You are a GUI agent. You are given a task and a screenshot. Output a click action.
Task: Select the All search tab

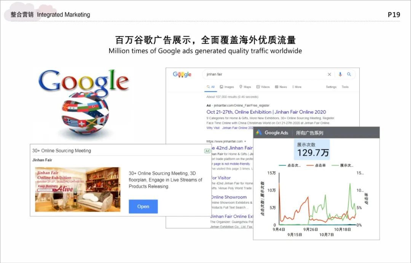pyautogui.click(x=210, y=87)
